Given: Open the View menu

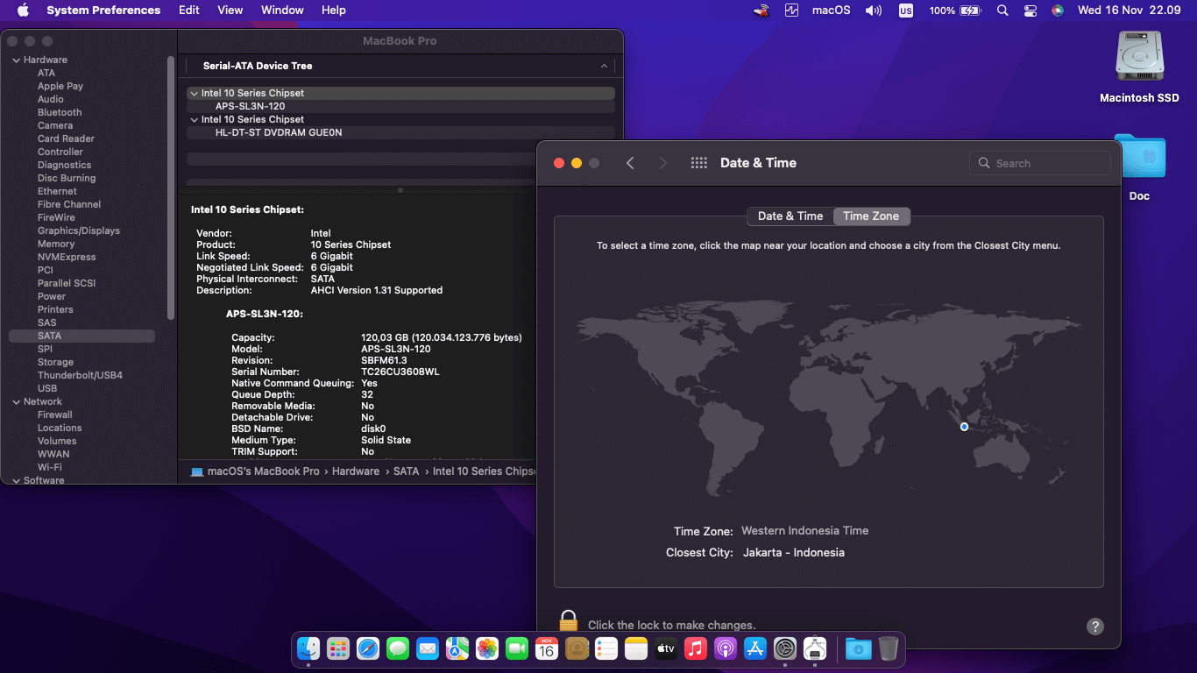Looking at the screenshot, I should (230, 11).
